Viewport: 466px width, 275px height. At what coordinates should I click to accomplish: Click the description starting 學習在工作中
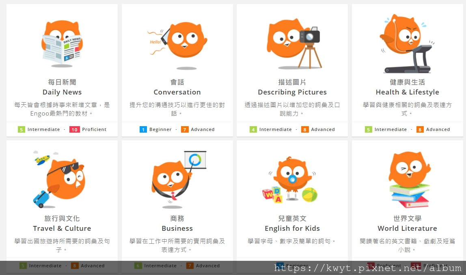coord(177,245)
